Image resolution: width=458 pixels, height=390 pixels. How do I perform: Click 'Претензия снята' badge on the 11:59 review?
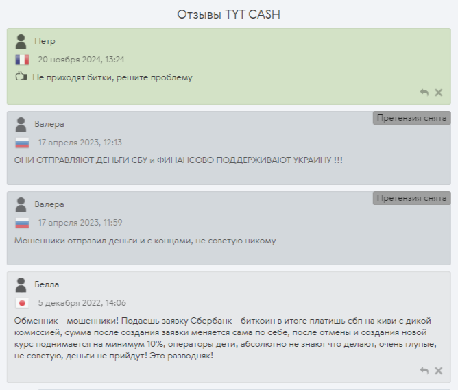click(411, 198)
